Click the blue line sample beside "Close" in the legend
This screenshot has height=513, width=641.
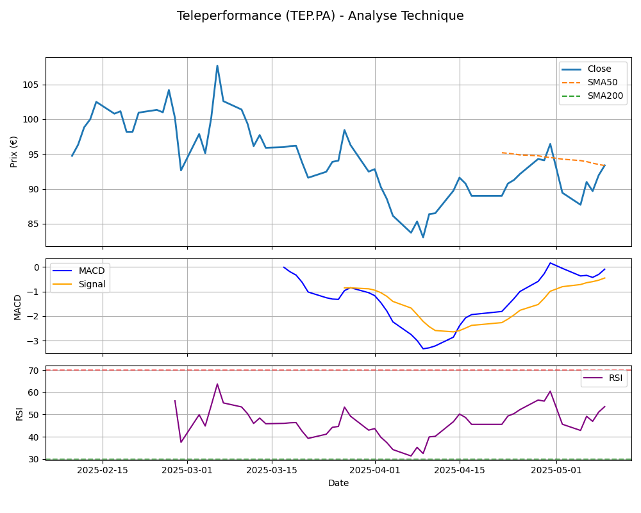click(572, 69)
